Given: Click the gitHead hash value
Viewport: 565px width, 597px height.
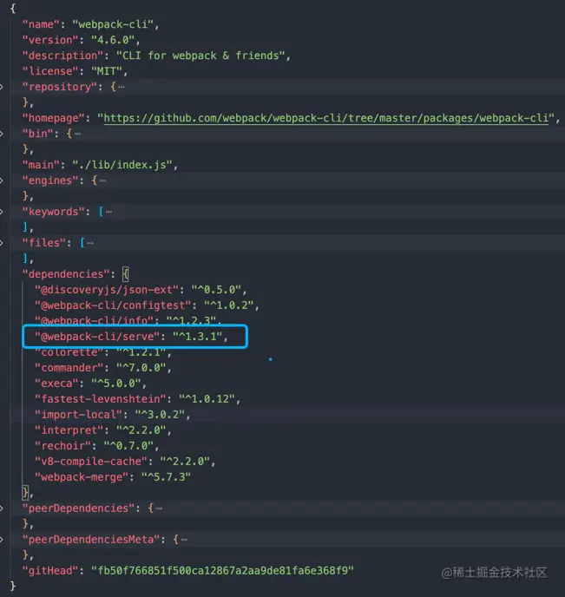Looking at the screenshot, I should tap(222, 571).
